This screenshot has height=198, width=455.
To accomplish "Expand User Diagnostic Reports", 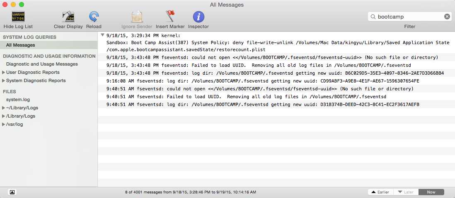I will tap(4, 73).
